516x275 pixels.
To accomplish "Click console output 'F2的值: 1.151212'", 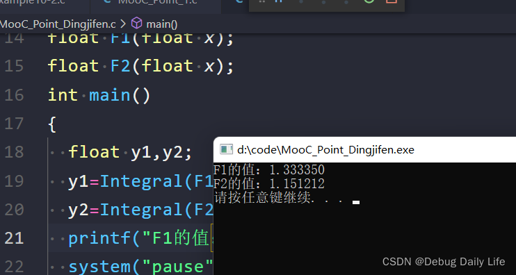I will [269, 183].
